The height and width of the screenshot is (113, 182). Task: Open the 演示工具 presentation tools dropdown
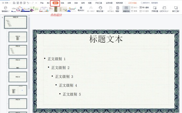[176, 9]
